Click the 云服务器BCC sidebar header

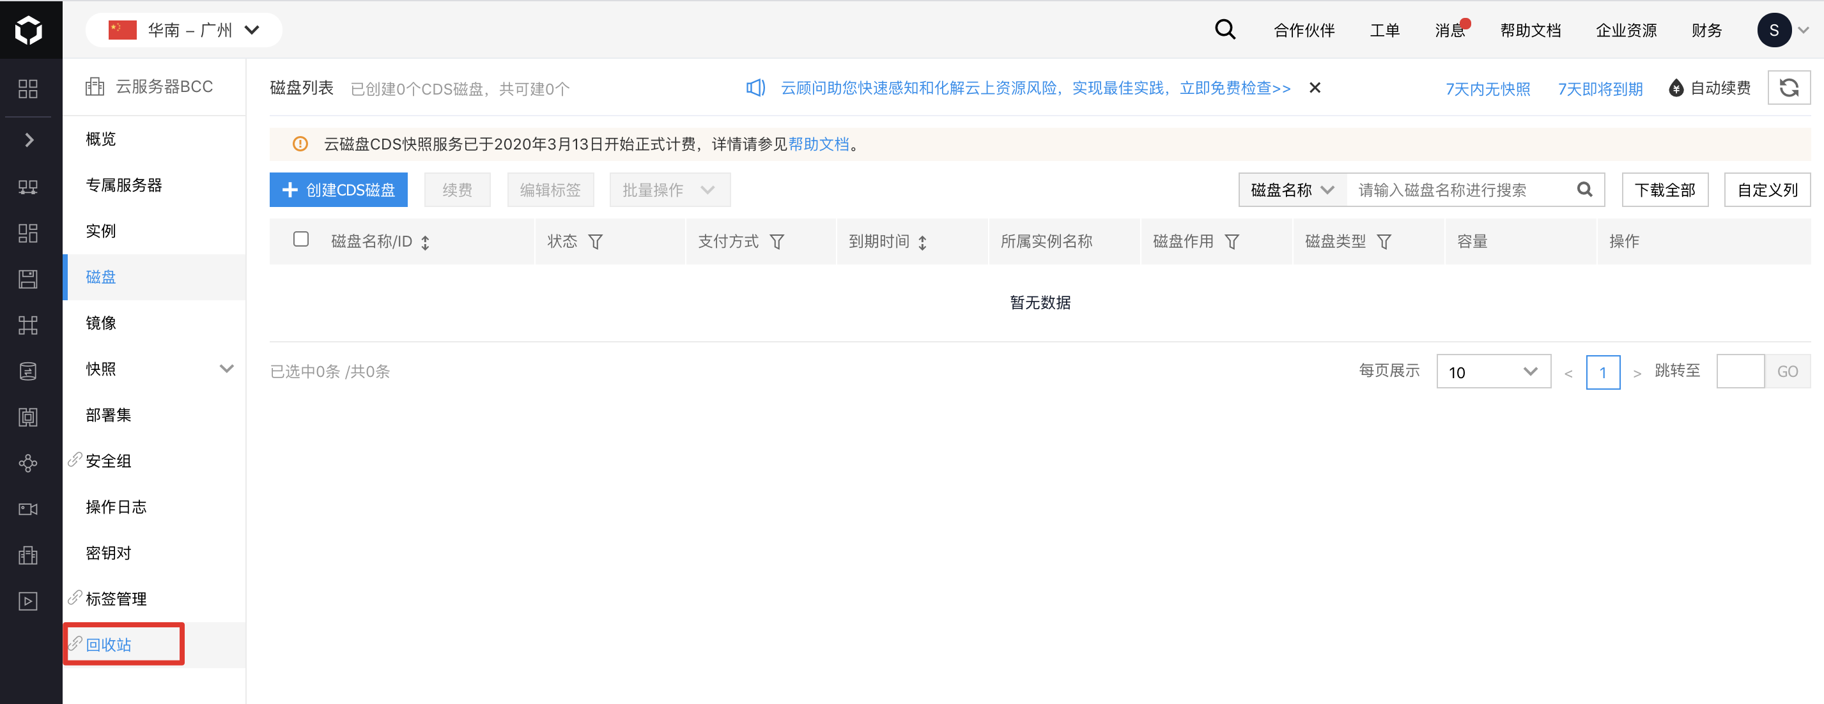click(150, 86)
